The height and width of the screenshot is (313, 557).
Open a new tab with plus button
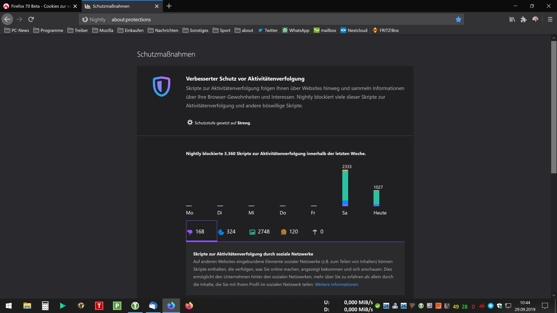click(x=169, y=6)
